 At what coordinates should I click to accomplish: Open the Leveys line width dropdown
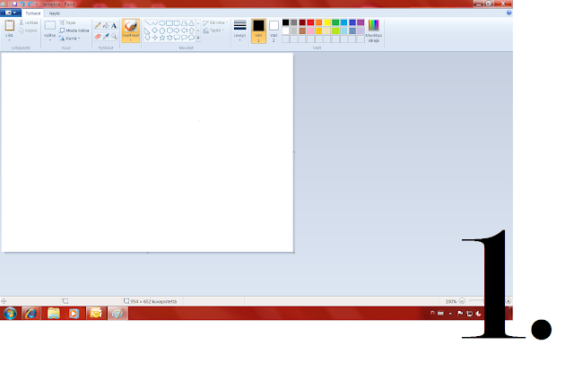tap(239, 30)
